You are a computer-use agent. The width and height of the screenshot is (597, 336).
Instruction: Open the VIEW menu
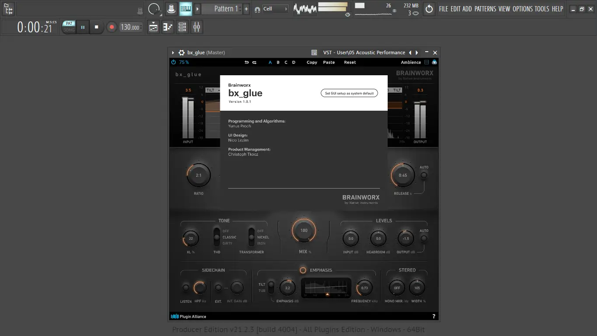pyautogui.click(x=504, y=9)
